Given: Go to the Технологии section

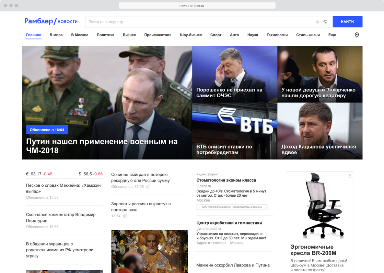Looking at the screenshot, I should pos(277,35).
